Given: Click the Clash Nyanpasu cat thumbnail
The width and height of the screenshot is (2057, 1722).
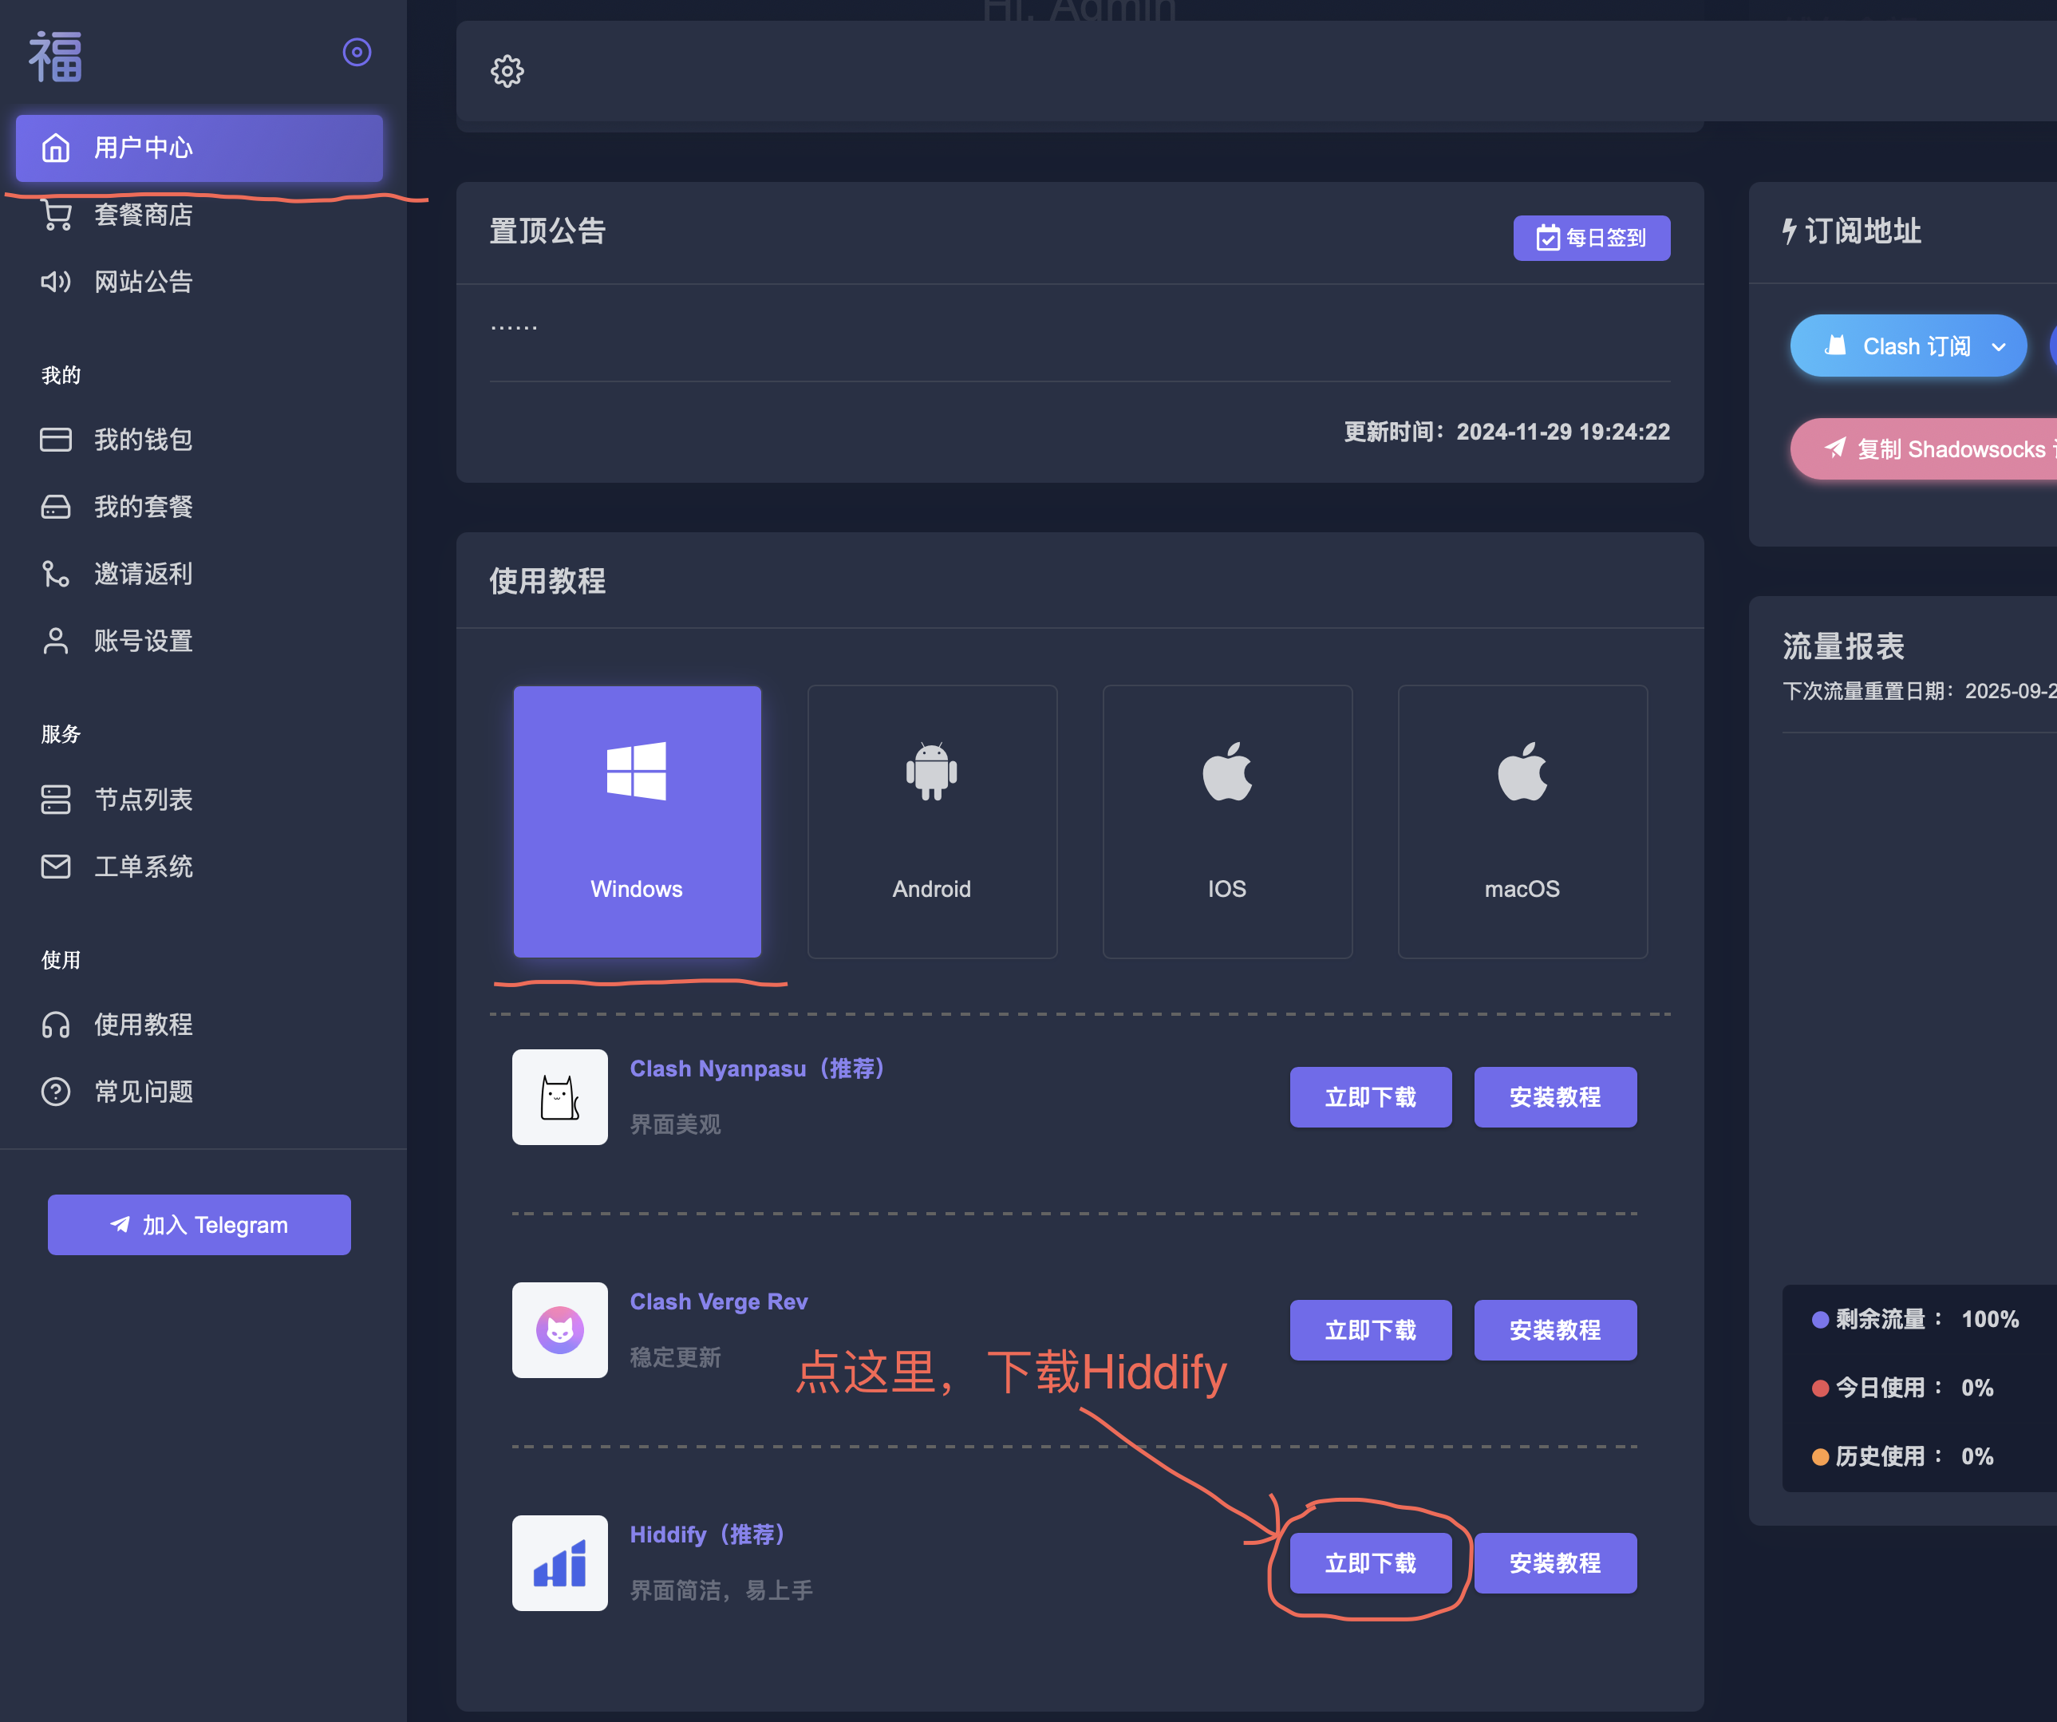Looking at the screenshot, I should 559,1097.
